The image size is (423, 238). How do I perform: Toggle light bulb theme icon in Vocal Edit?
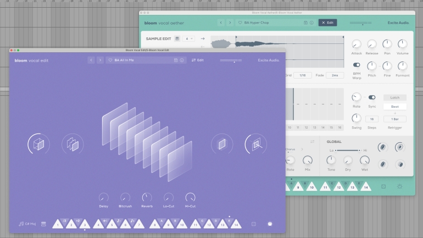270,224
